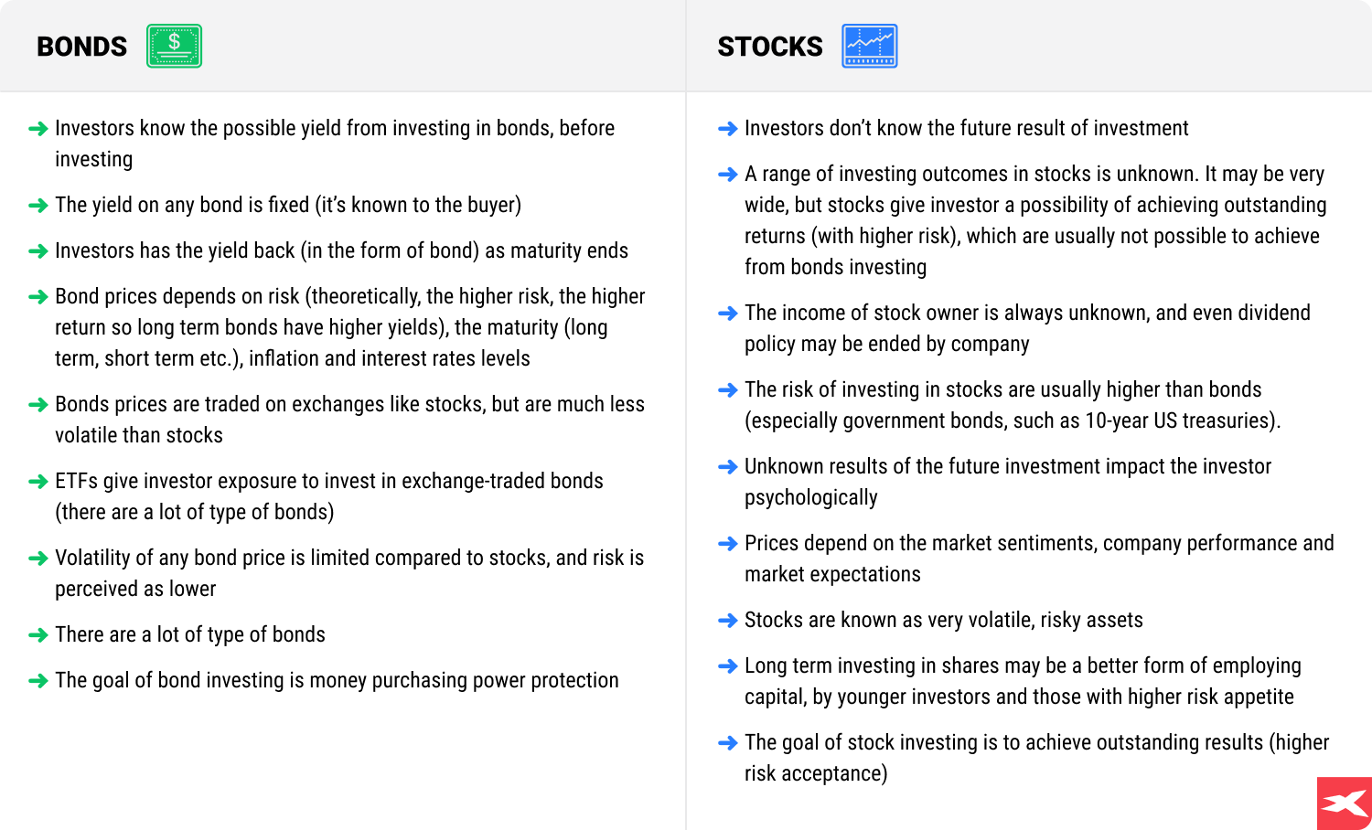Click the 'Bond prices depends on risk' paragraph
1372x830 pixels.
click(348, 327)
